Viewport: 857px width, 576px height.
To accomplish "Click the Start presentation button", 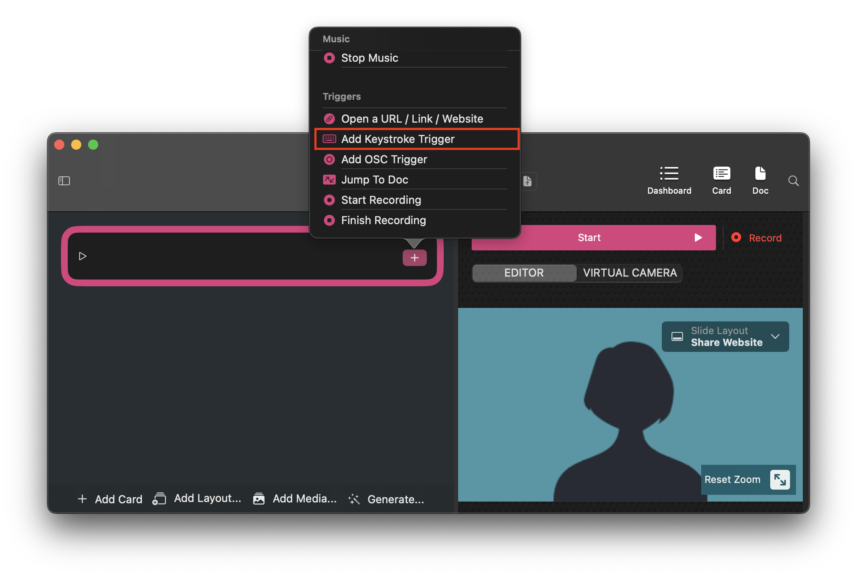I will 593,238.
